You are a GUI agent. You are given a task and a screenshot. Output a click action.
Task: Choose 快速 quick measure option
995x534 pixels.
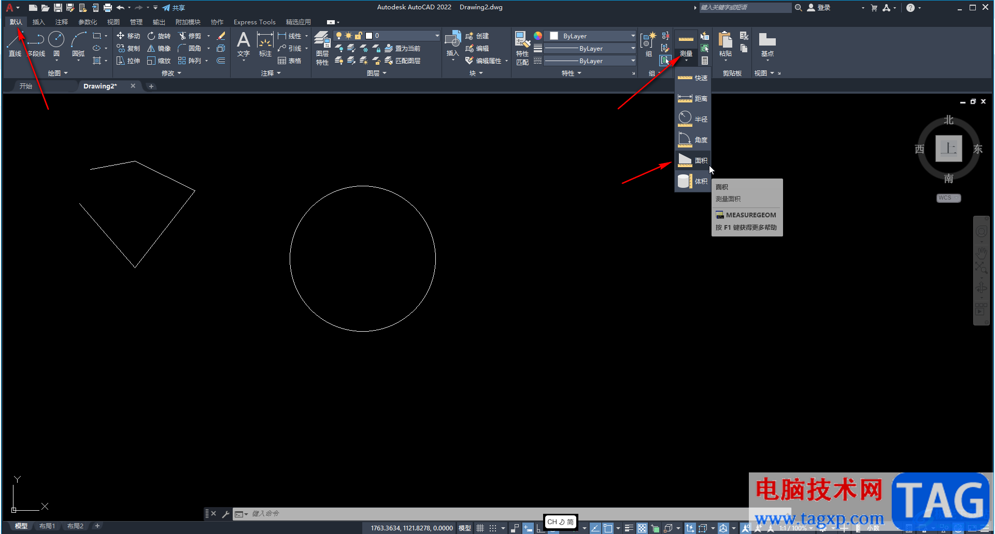point(692,78)
